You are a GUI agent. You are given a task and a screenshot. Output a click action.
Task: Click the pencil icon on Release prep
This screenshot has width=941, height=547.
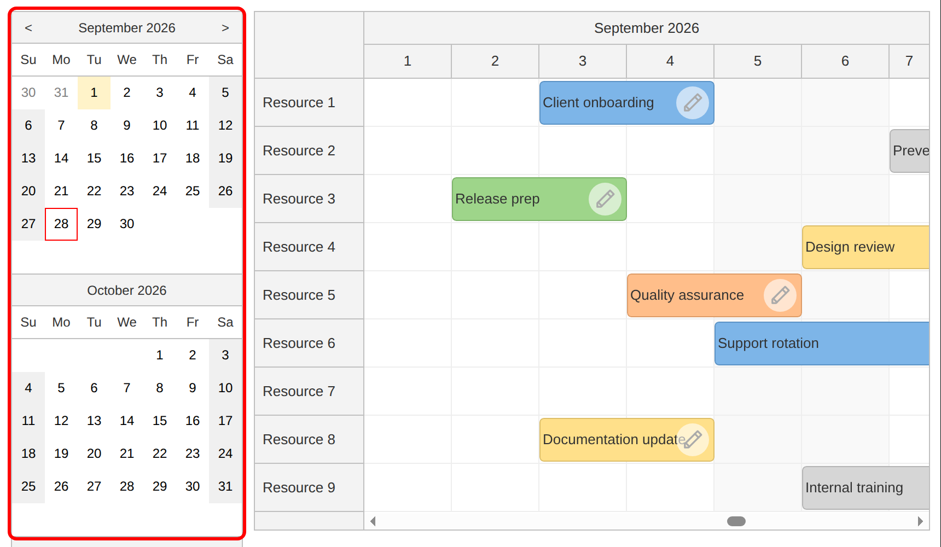click(605, 199)
